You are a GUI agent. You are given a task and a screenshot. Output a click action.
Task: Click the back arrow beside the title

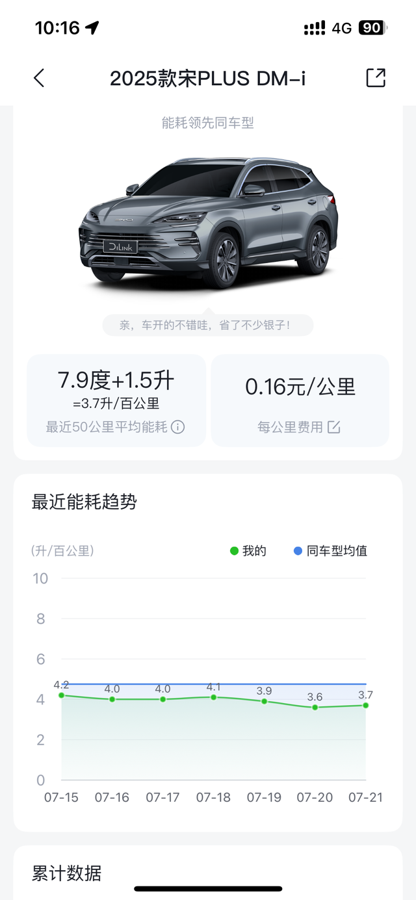[x=40, y=77]
